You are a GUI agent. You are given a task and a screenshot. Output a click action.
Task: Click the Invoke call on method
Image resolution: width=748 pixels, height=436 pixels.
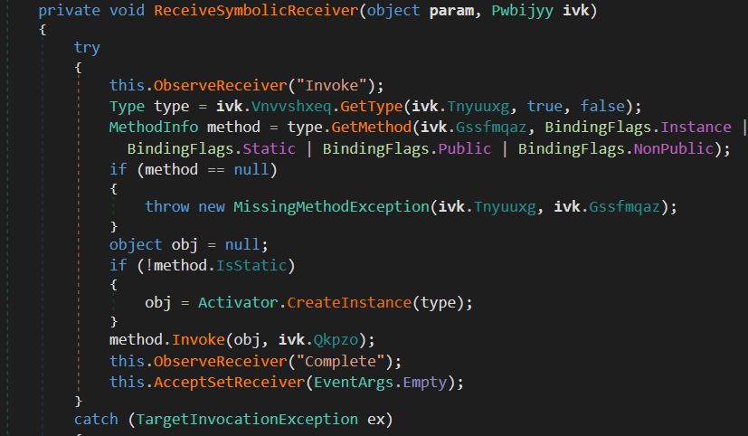coord(198,339)
